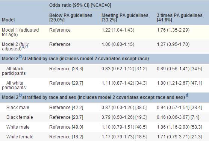Click Model 1 adjusted for age row label
Screen dimensions: 209x141
click(20, 32)
